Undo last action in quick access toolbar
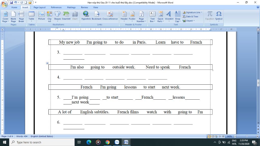The height and width of the screenshot is (146, 260). (15, 3)
